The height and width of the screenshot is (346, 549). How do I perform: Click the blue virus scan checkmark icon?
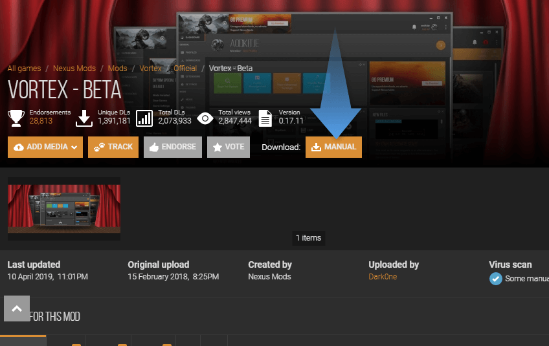(495, 279)
